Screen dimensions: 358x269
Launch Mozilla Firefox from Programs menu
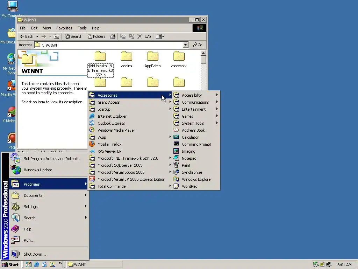130,144
